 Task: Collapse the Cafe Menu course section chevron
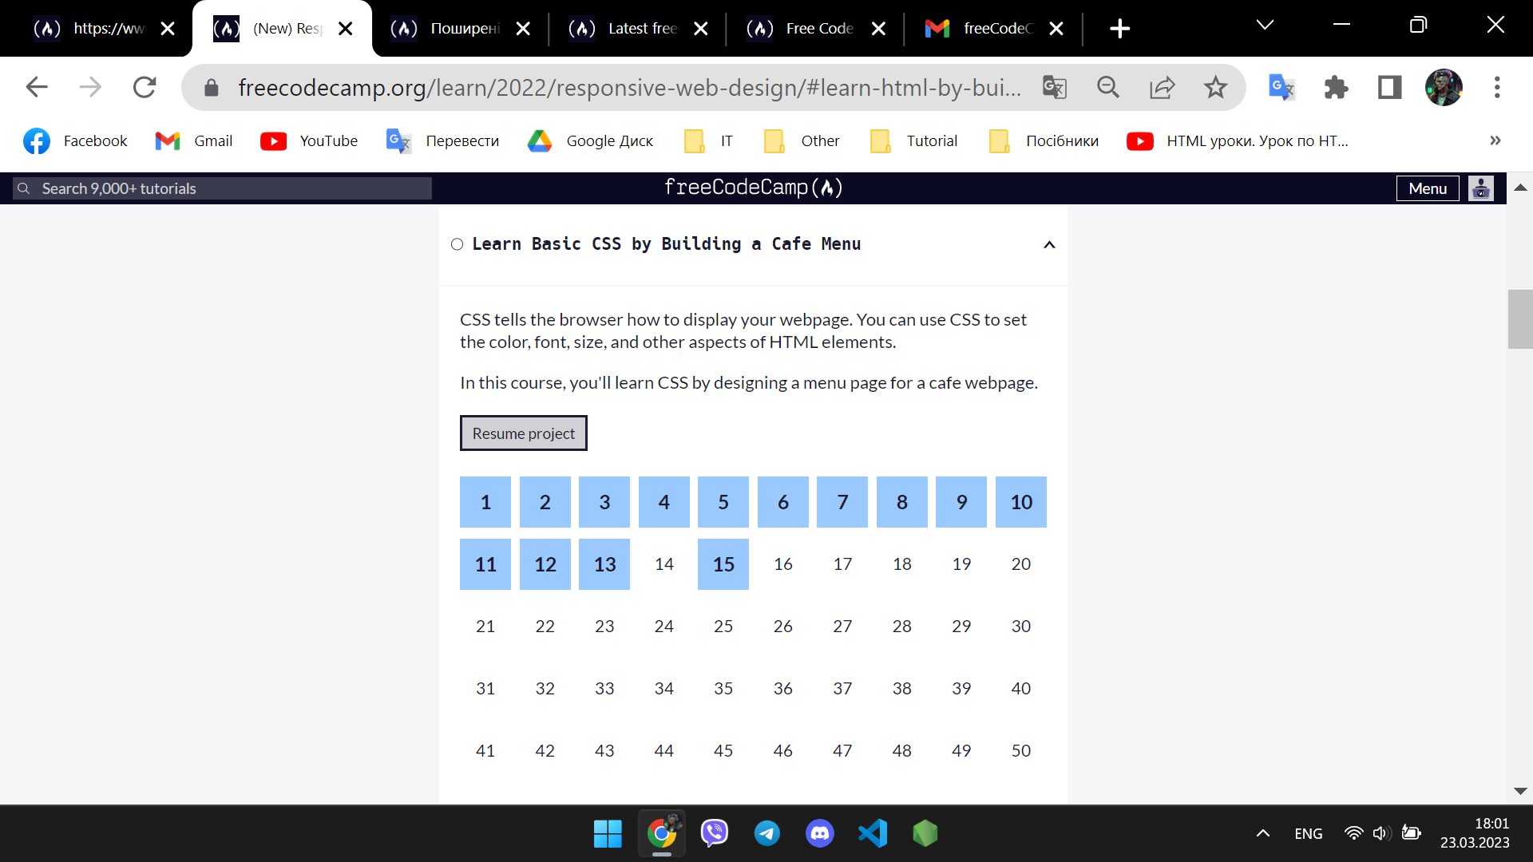(x=1049, y=244)
